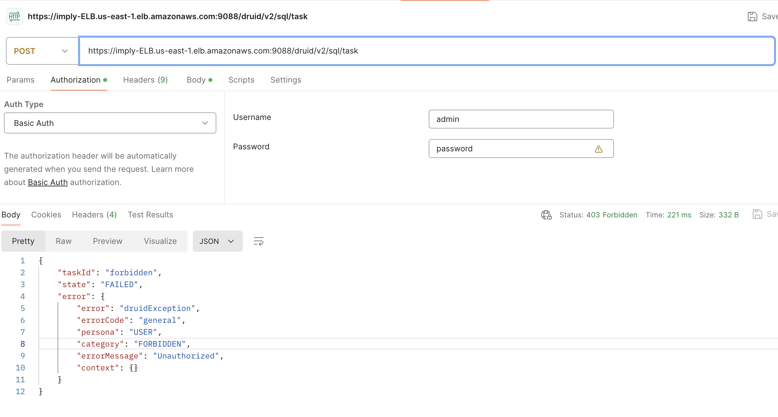This screenshot has height=417, width=778.
Task: Select the Visualize response view
Action: (x=160, y=241)
